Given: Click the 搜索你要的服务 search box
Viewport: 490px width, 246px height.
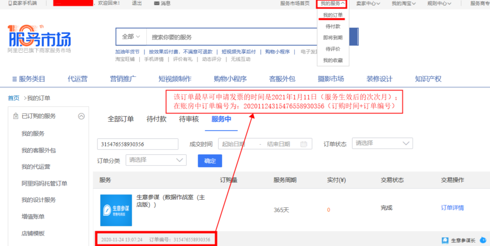Looking at the screenshot, I should 234,37.
